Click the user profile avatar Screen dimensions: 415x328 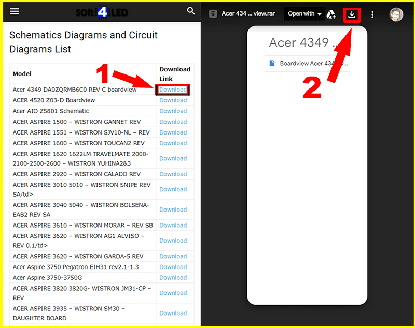pyautogui.click(x=396, y=14)
